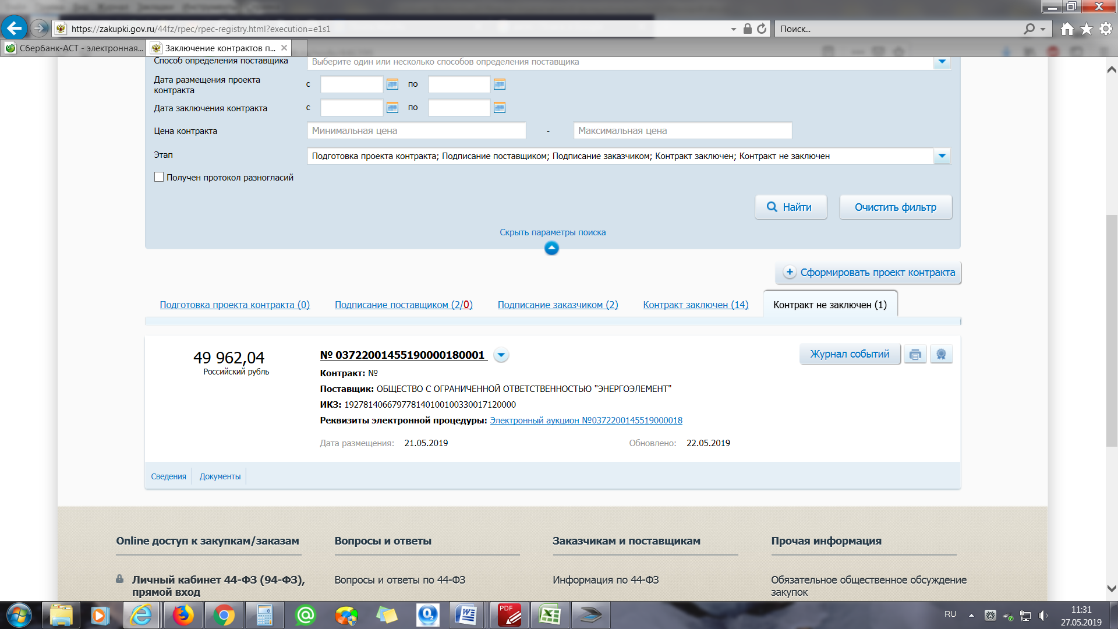Click the scrollbar down arrow
This screenshot has height=629, width=1118.
(1112, 589)
